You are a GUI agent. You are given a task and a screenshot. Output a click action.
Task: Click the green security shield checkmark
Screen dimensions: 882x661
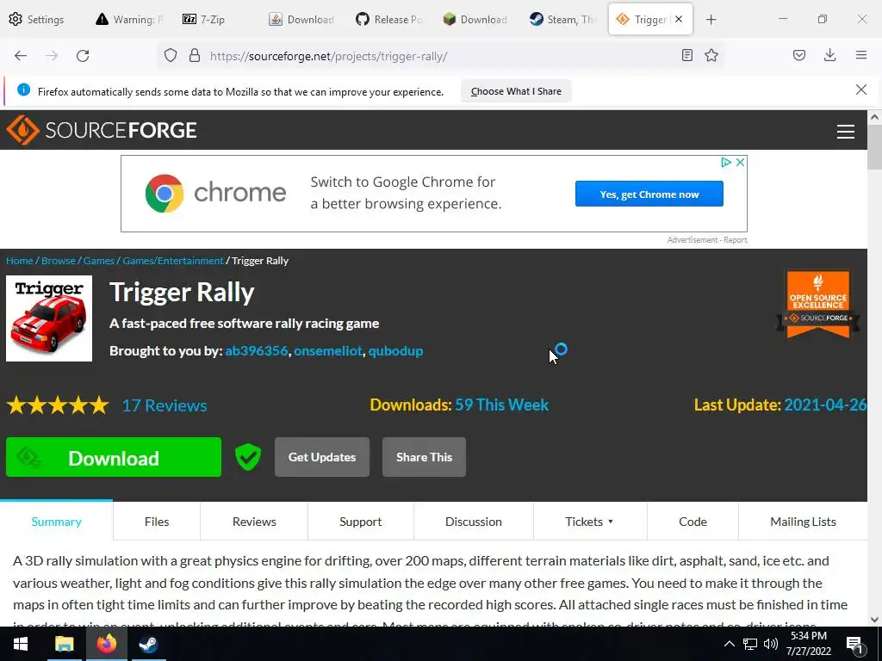[x=247, y=457]
